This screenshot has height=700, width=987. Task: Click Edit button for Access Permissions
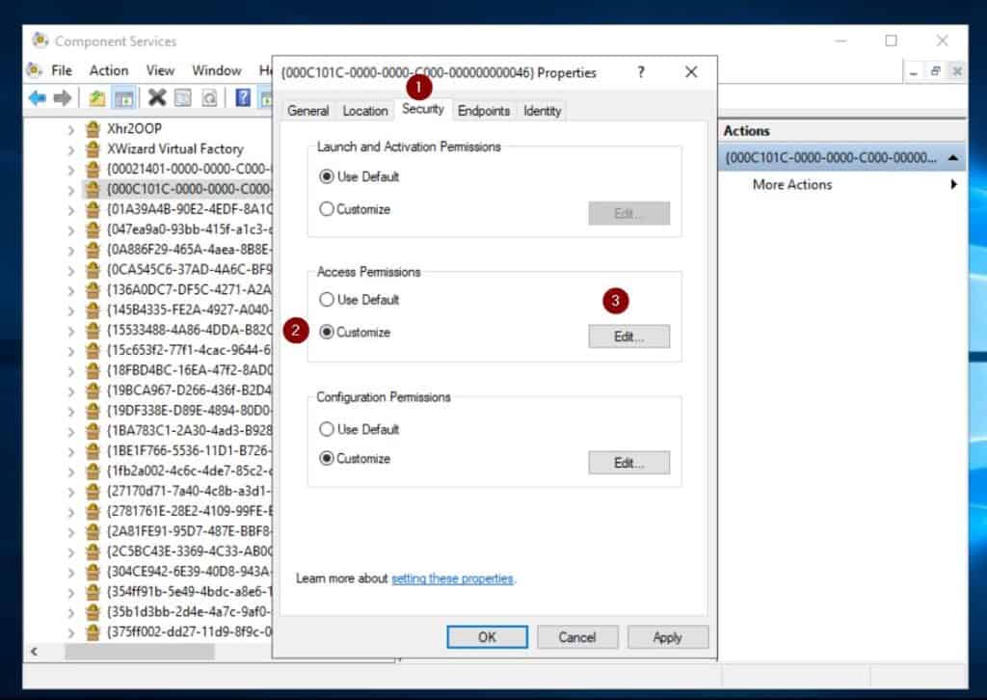628,337
